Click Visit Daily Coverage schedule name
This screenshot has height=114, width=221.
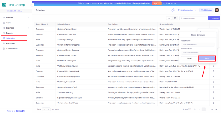[65, 39]
